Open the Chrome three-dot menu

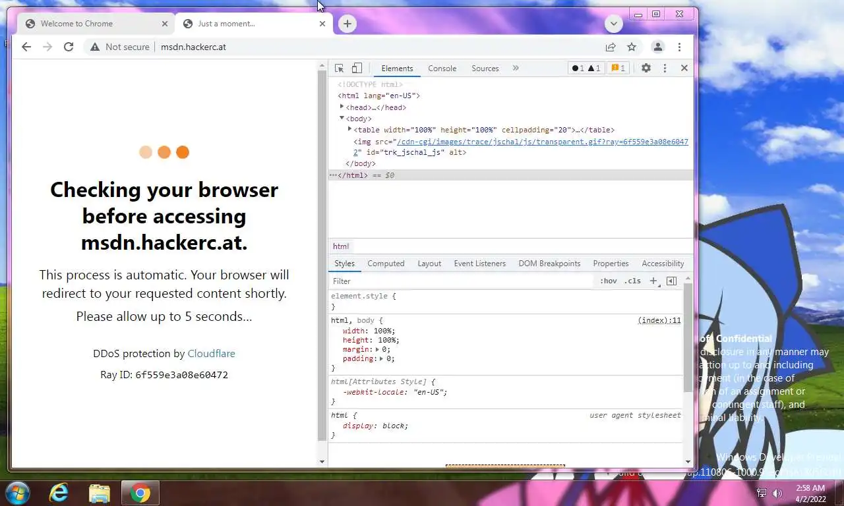679,47
